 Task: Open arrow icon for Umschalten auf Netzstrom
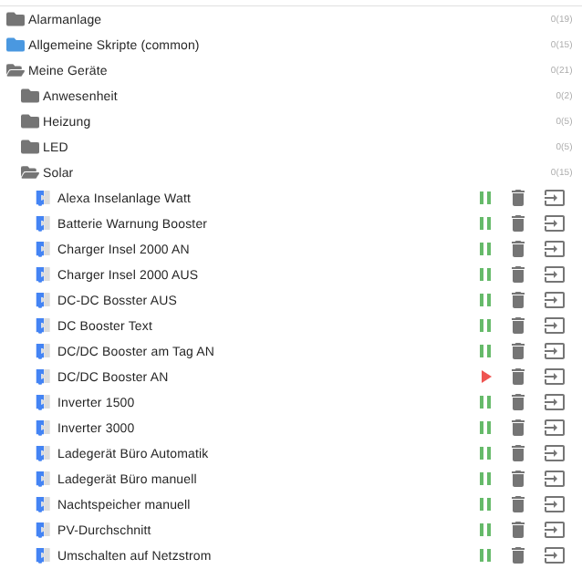[x=554, y=555]
